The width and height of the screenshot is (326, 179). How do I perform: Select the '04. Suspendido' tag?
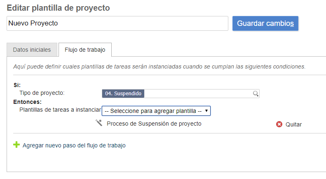coord(123,94)
